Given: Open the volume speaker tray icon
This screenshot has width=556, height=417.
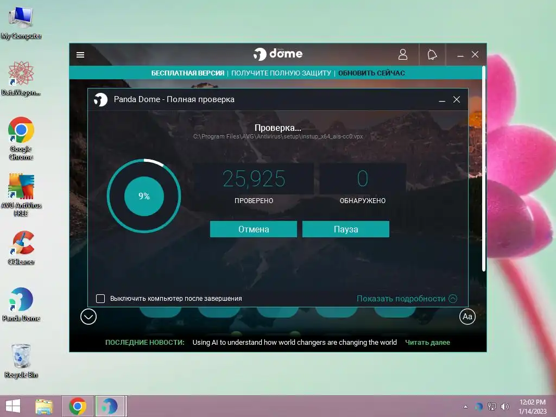Looking at the screenshot, I should (504, 406).
